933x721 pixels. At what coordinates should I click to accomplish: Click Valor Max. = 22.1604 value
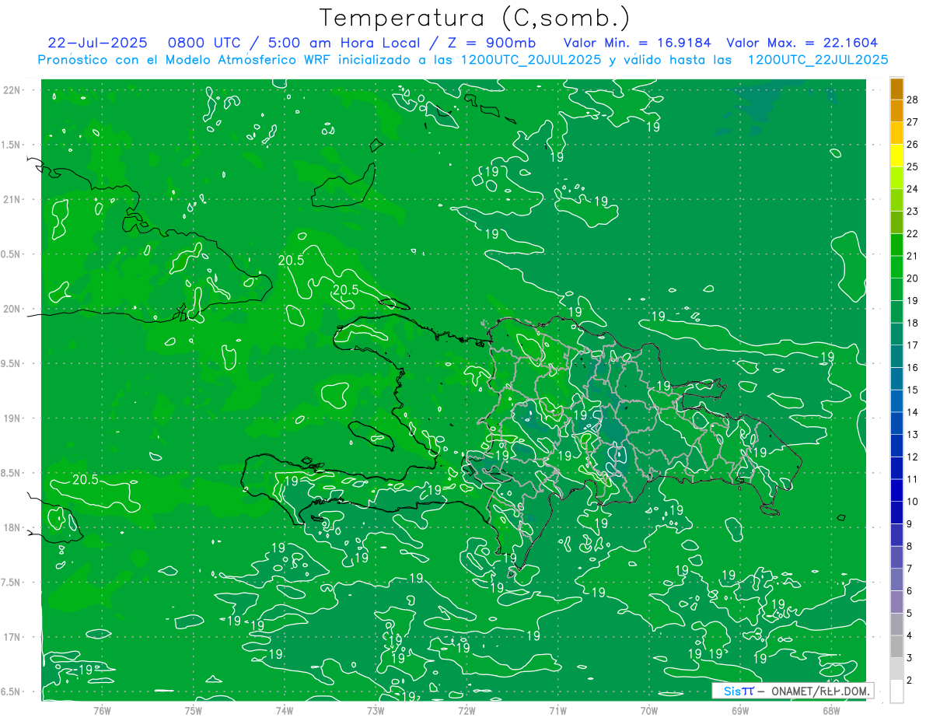(802, 43)
